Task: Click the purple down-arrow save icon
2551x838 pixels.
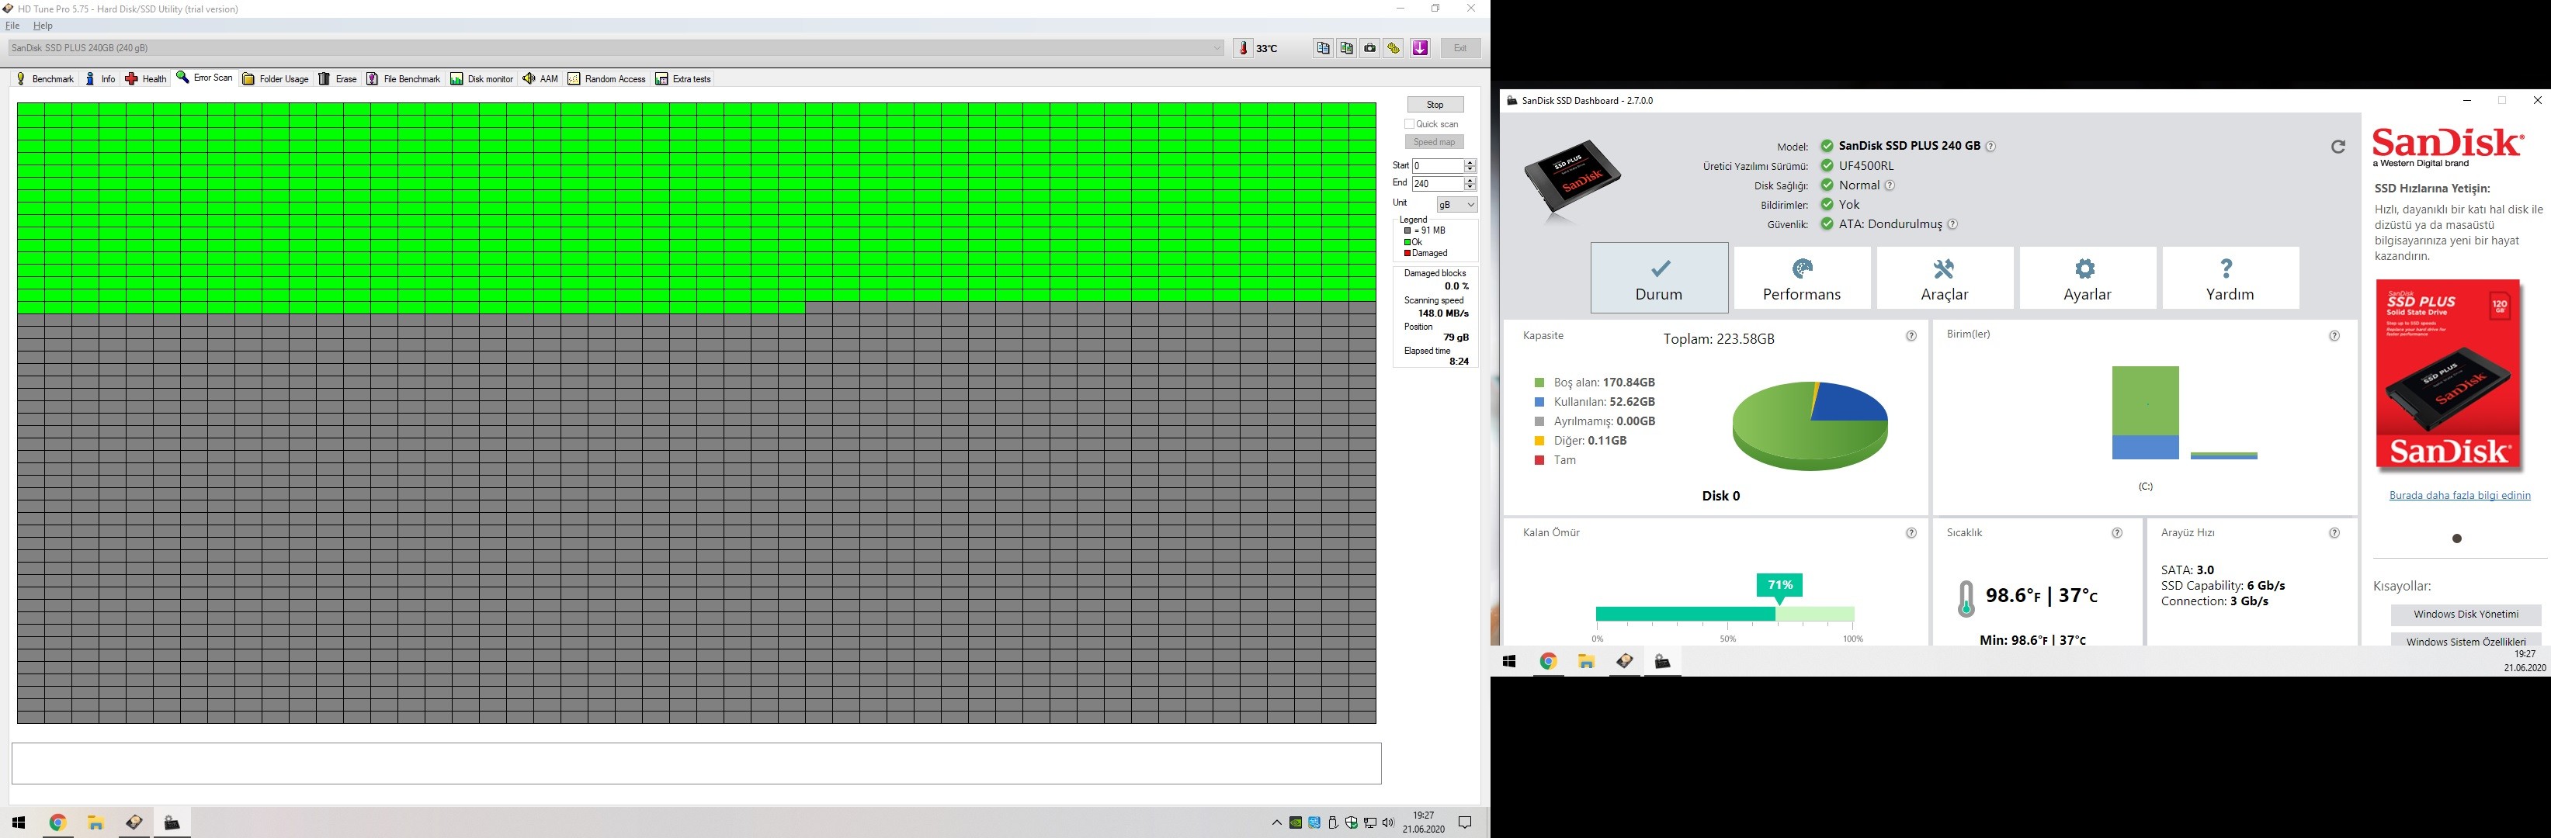Action: pyautogui.click(x=1420, y=47)
